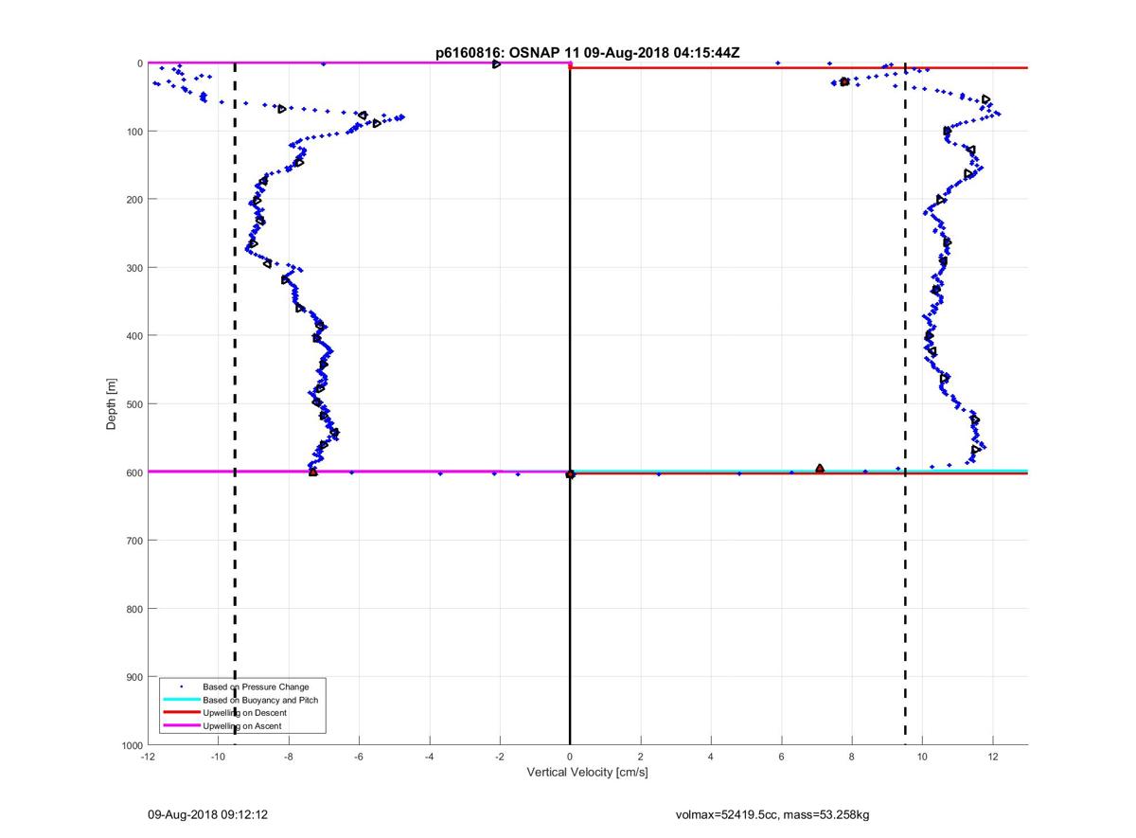Click the '-4' velocity axis tick label

430,757
